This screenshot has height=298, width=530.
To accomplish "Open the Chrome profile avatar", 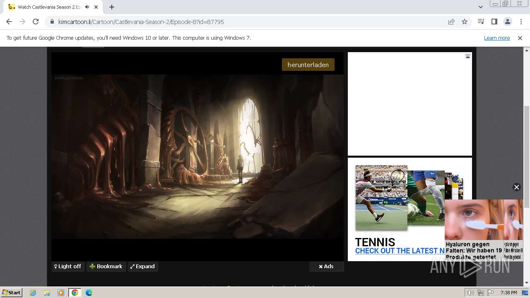I will click(x=507, y=22).
